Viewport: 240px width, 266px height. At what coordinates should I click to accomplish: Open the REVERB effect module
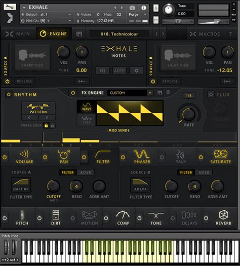point(223,218)
